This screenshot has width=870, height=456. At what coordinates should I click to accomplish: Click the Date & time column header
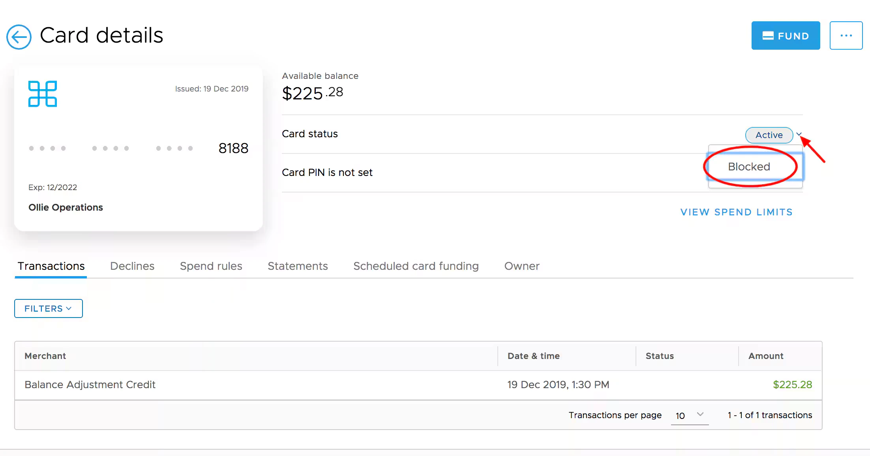click(x=533, y=356)
